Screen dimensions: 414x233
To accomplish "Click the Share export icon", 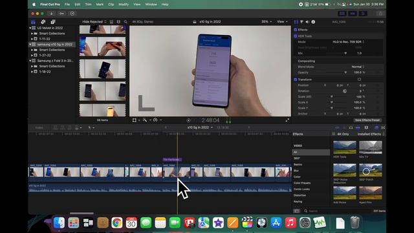I will [x=380, y=14].
